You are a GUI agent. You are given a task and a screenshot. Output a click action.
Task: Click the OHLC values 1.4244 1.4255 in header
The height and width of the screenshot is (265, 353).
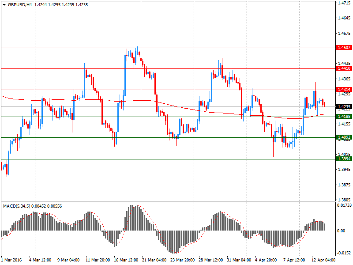pos(47,4)
